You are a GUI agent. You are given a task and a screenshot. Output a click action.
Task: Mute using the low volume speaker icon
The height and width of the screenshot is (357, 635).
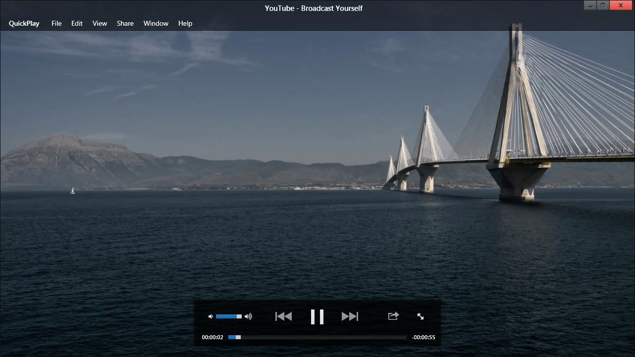tap(211, 316)
